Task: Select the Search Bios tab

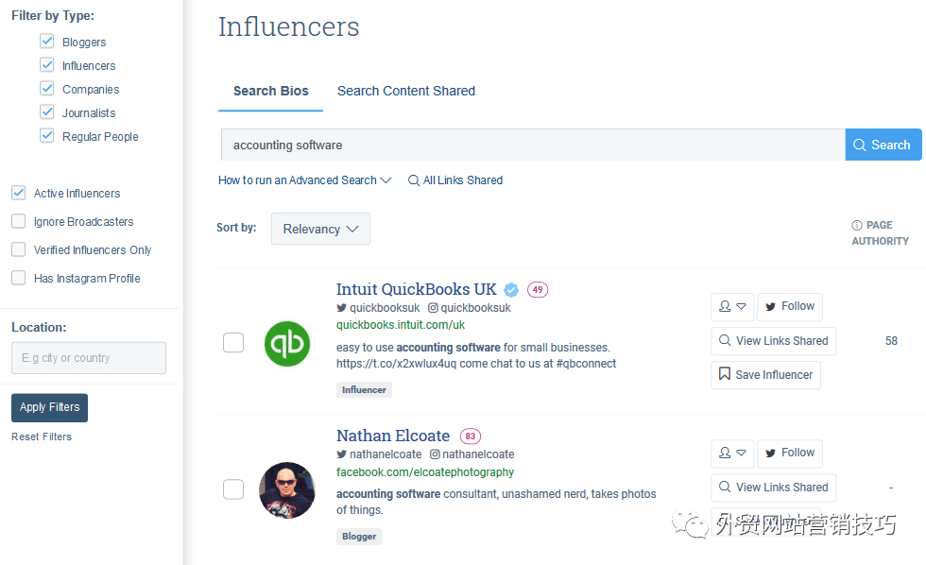Action: click(x=271, y=91)
